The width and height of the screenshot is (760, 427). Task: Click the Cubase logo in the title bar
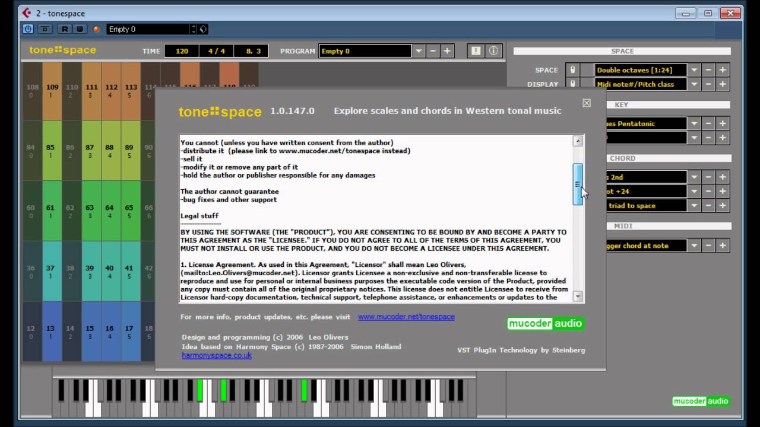(x=27, y=13)
